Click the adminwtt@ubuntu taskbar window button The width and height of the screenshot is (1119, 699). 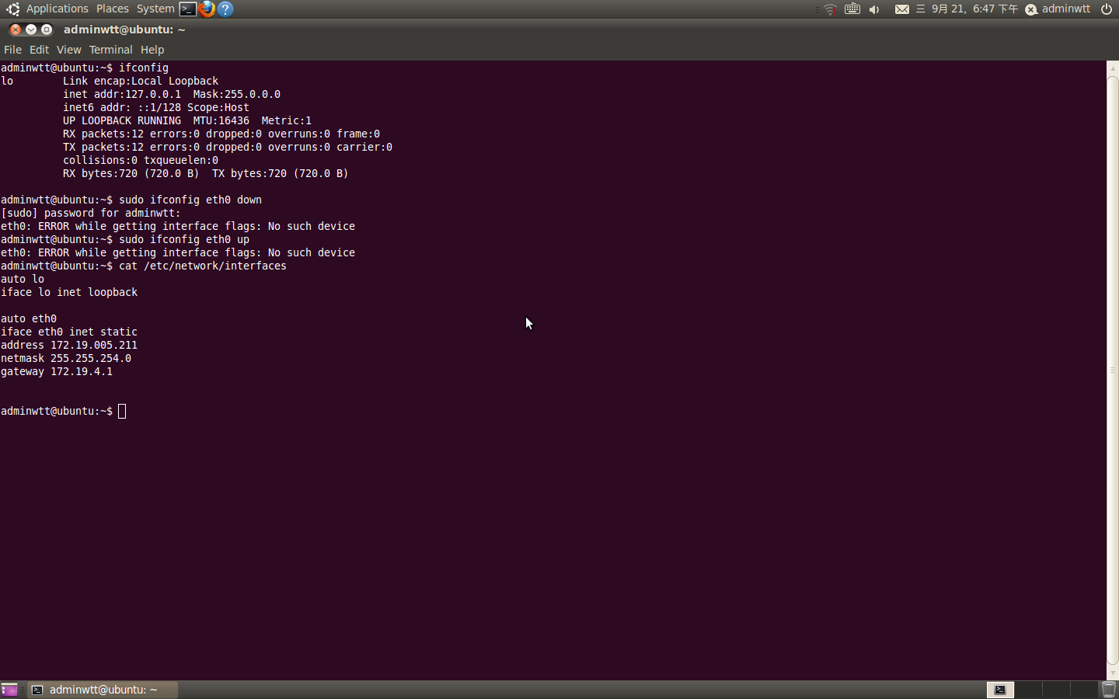pyautogui.click(x=103, y=690)
